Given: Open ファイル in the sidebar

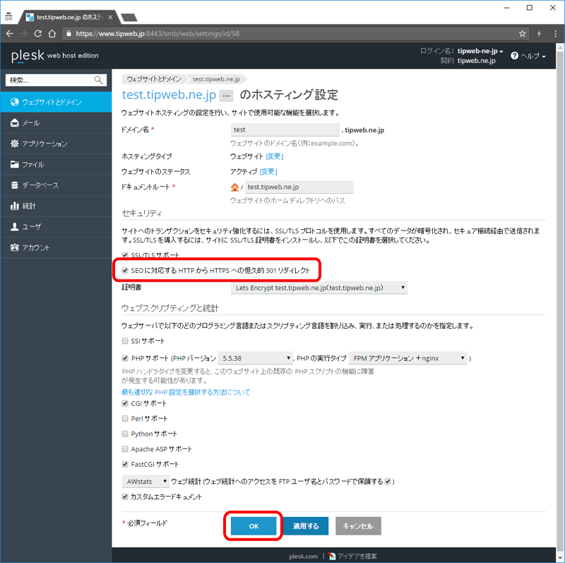Looking at the screenshot, I should point(56,165).
